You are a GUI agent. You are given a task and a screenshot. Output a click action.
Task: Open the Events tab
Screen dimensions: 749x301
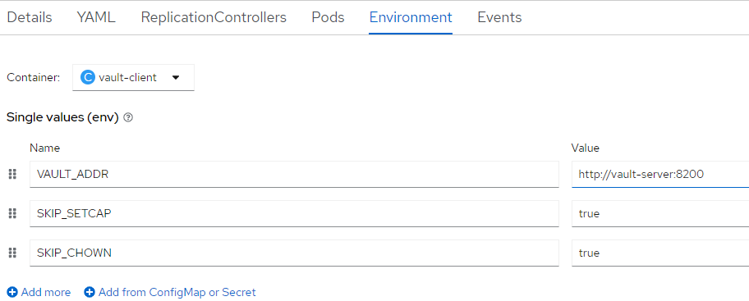tap(499, 18)
